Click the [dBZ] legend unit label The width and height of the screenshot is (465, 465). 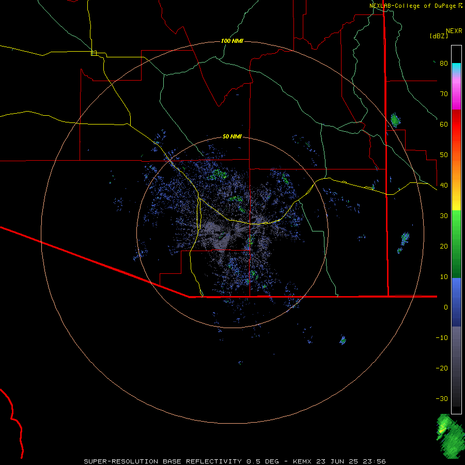pos(439,36)
